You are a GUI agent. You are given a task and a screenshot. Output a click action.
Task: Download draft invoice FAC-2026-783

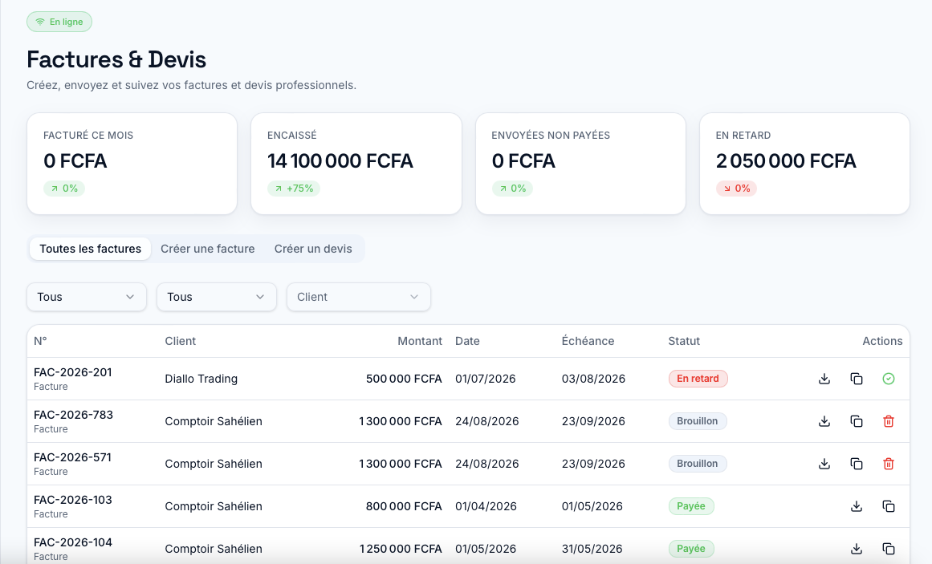pyautogui.click(x=824, y=421)
